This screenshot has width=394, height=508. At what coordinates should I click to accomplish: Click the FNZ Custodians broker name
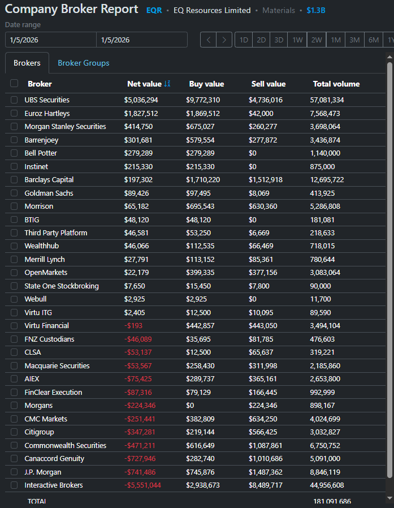point(50,339)
